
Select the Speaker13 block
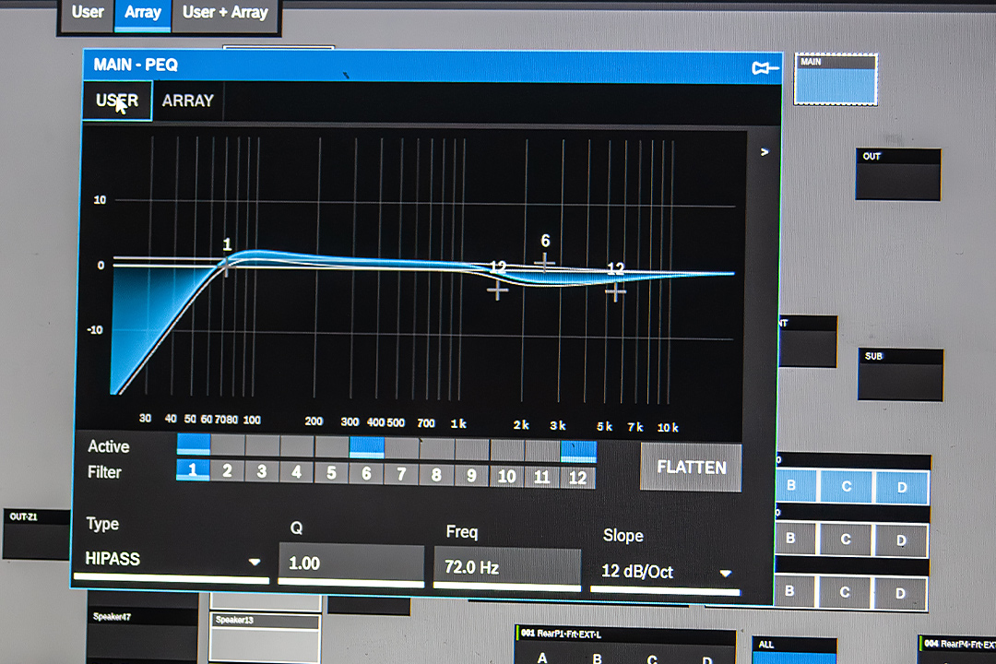coord(265,636)
